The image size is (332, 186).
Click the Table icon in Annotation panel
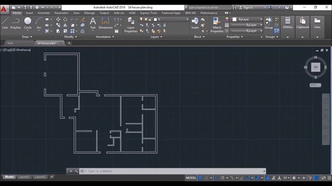116,31
